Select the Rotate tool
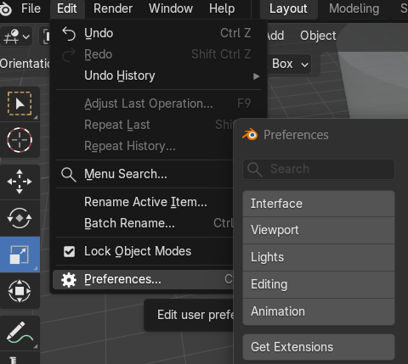Image resolution: width=408 pixels, height=364 pixels. (x=20, y=218)
